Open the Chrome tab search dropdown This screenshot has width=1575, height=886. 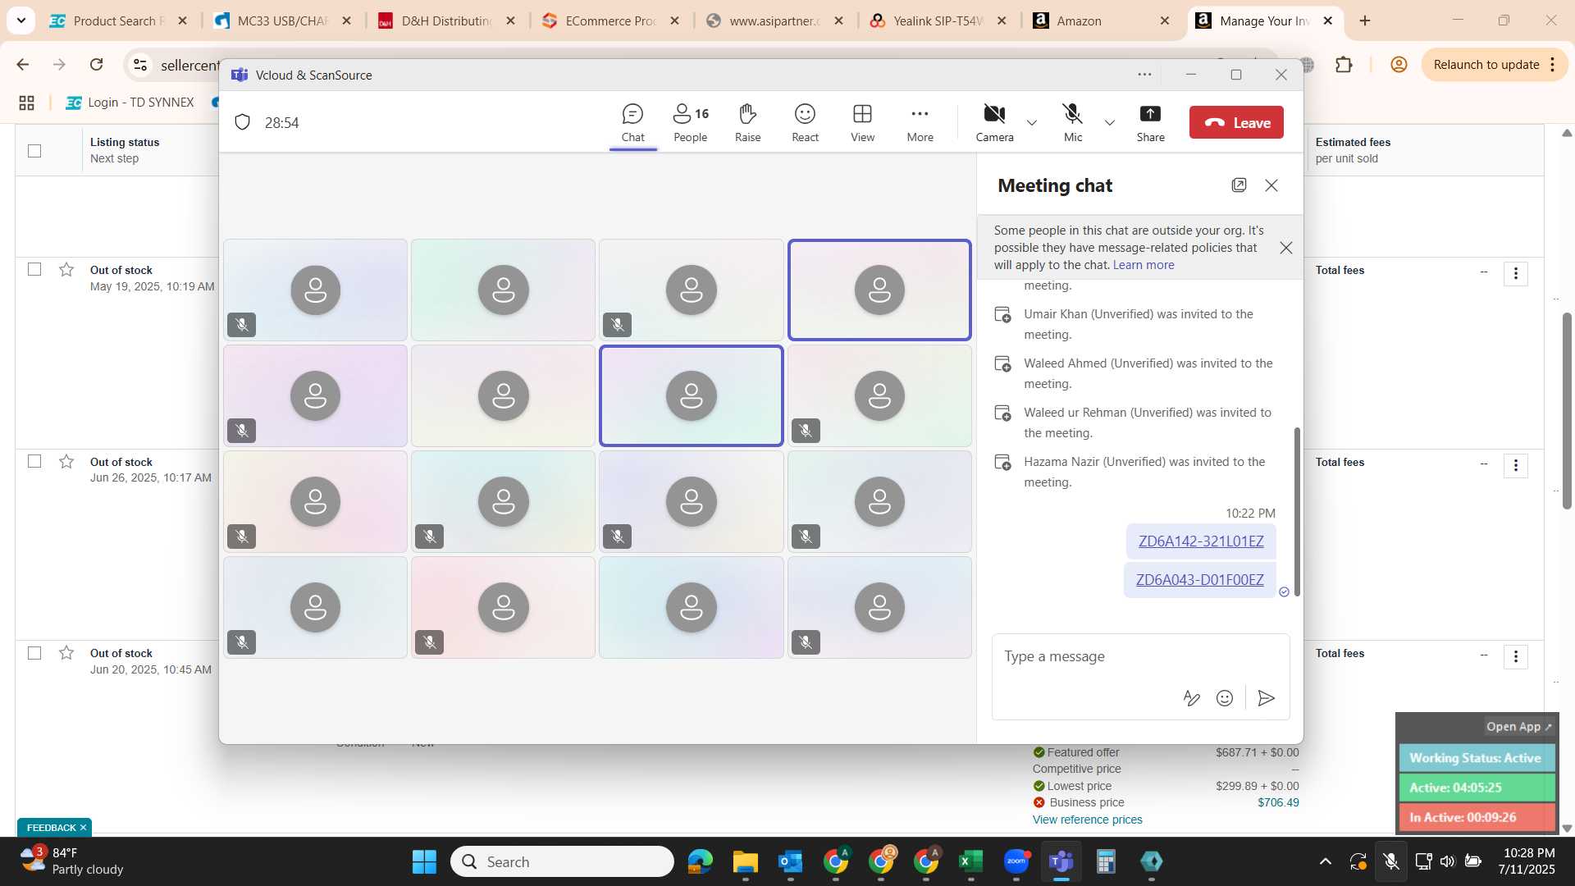pyautogui.click(x=21, y=21)
